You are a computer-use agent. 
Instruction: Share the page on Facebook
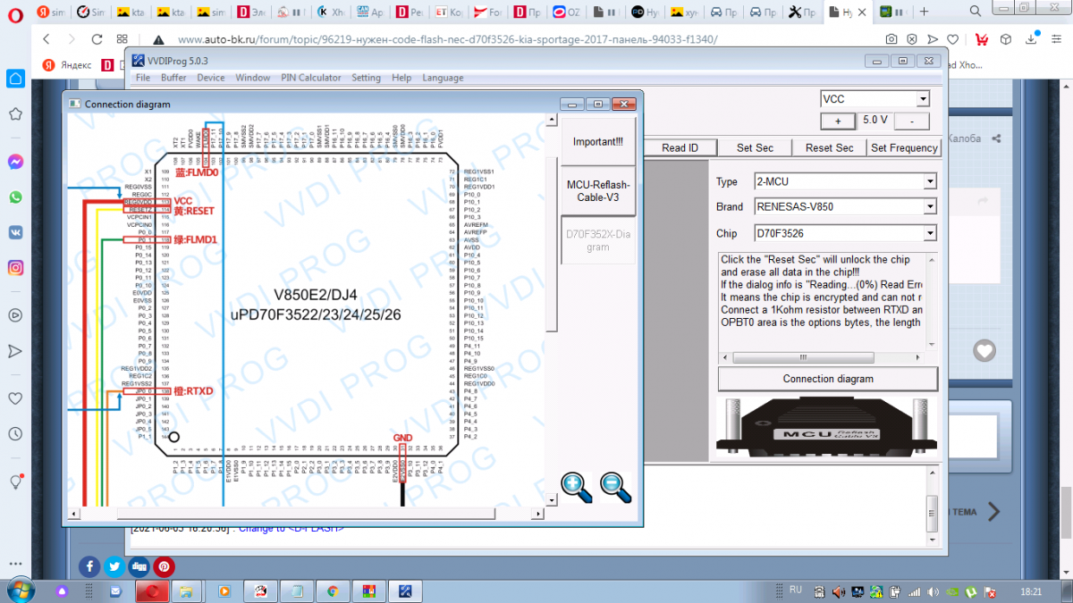click(89, 566)
